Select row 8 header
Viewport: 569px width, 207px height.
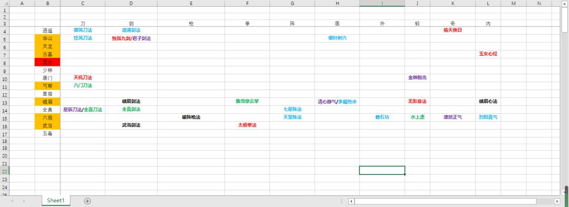[4, 62]
